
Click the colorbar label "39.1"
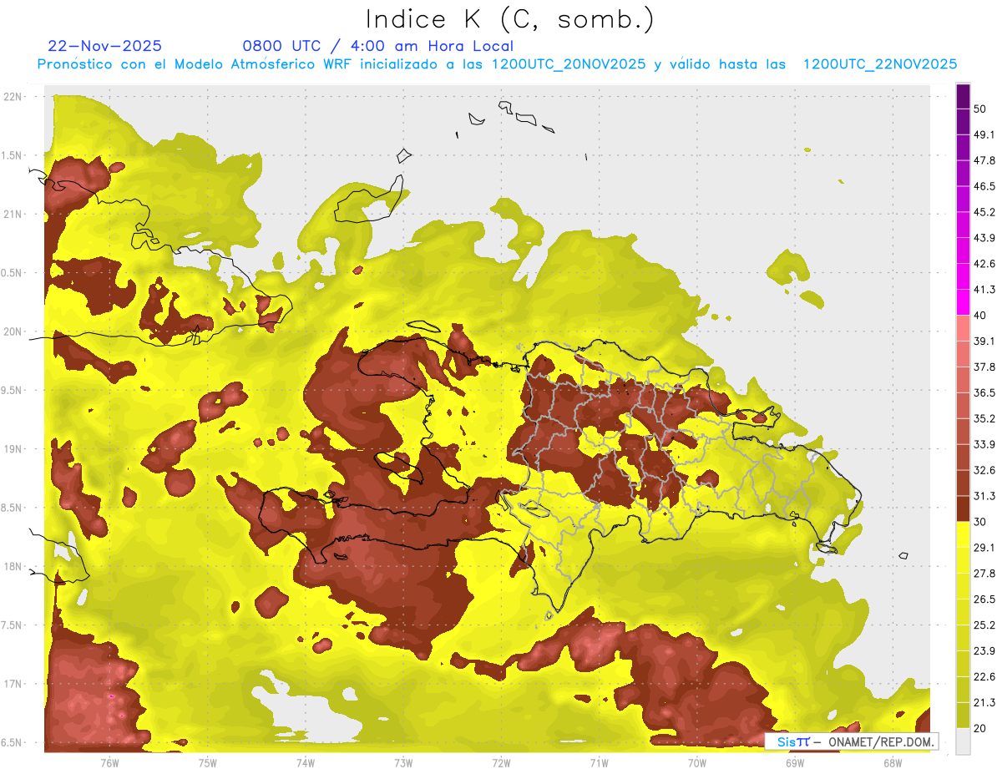[984, 341]
